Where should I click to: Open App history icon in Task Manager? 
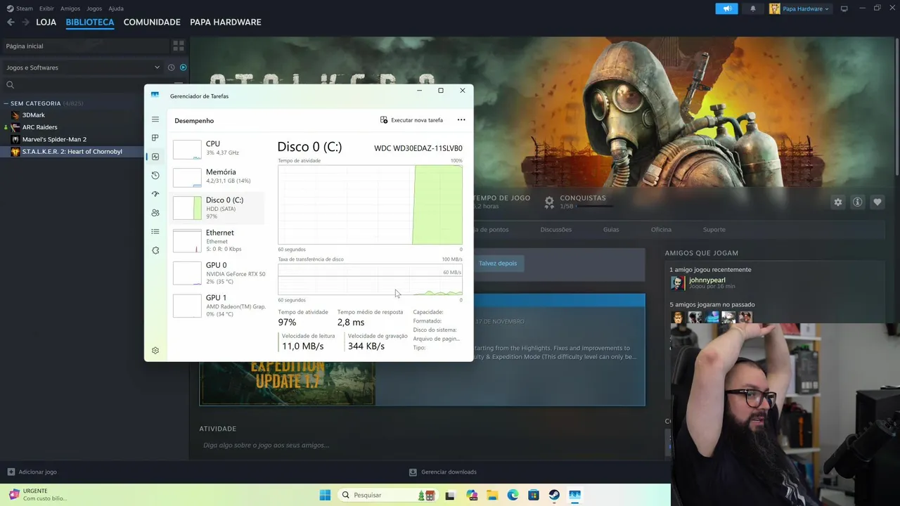[x=155, y=175]
